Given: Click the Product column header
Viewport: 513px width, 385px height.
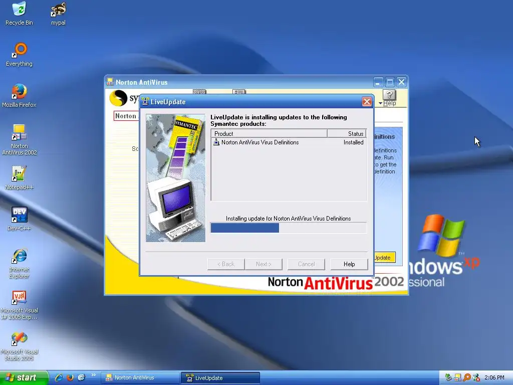Looking at the screenshot, I should coord(269,133).
